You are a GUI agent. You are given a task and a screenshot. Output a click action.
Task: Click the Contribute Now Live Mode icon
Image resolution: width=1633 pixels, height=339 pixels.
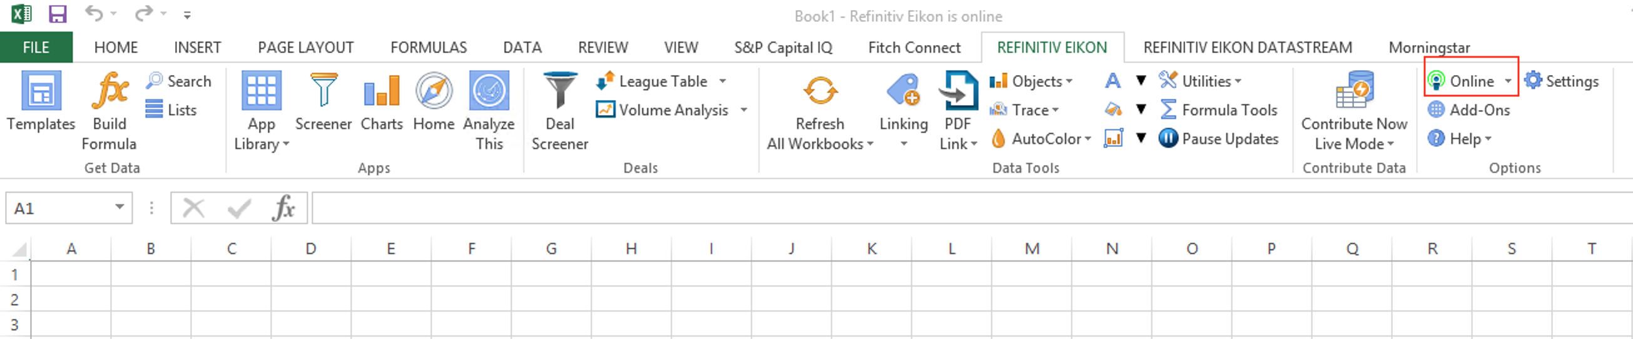(x=1354, y=90)
